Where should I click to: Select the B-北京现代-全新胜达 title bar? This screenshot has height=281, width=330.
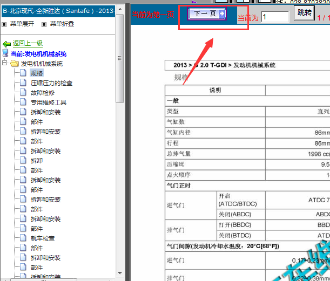[x=58, y=11]
